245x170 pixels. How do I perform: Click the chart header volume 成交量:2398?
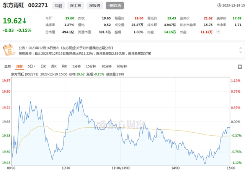(x=115, y=74)
